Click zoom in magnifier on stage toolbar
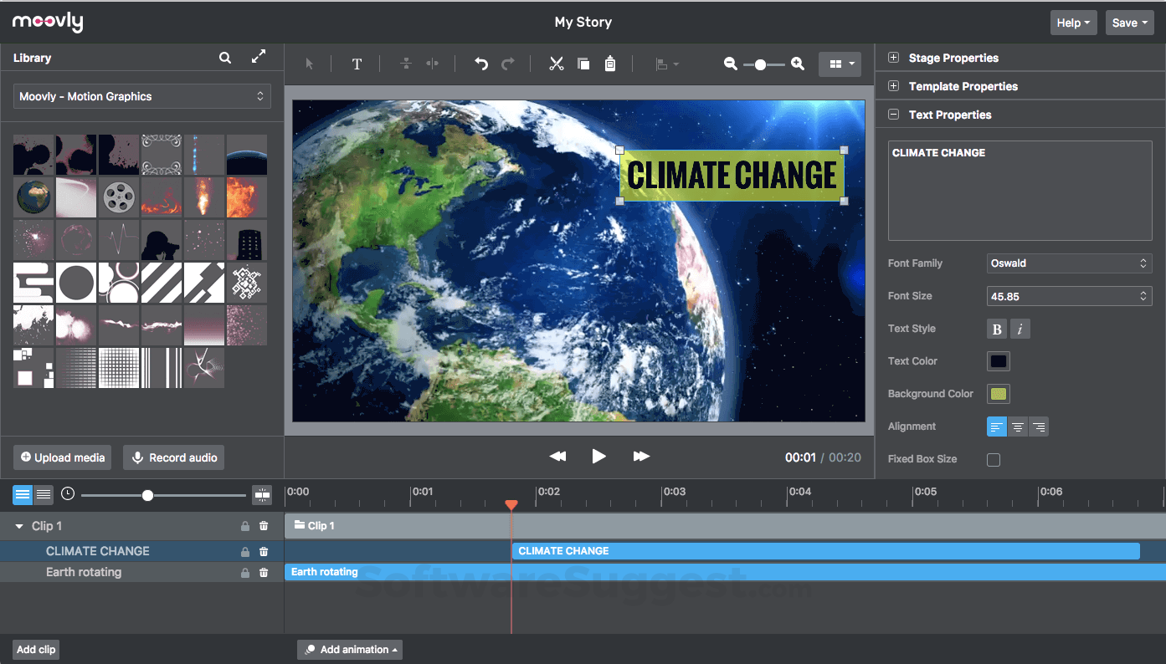This screenshot has width=1166, height=664. pyautogui.click(x=798, y=64)
